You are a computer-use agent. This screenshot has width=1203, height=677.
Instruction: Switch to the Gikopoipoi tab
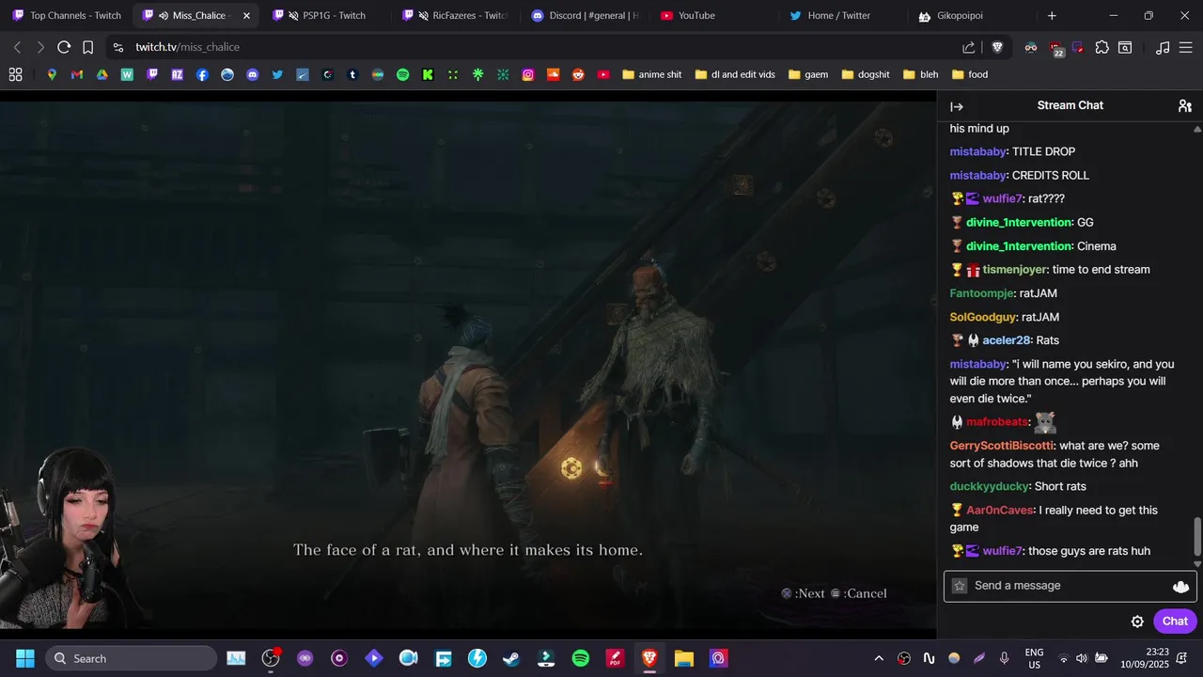[x=973, y=15]
